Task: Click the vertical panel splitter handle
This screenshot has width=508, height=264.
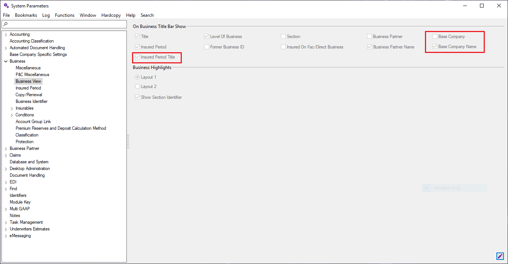Action: [x=128, y=142]
